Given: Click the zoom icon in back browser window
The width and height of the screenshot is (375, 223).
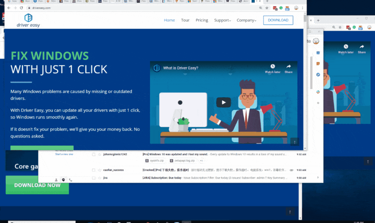Looking at the screenshot, I should tap(334, 27).
